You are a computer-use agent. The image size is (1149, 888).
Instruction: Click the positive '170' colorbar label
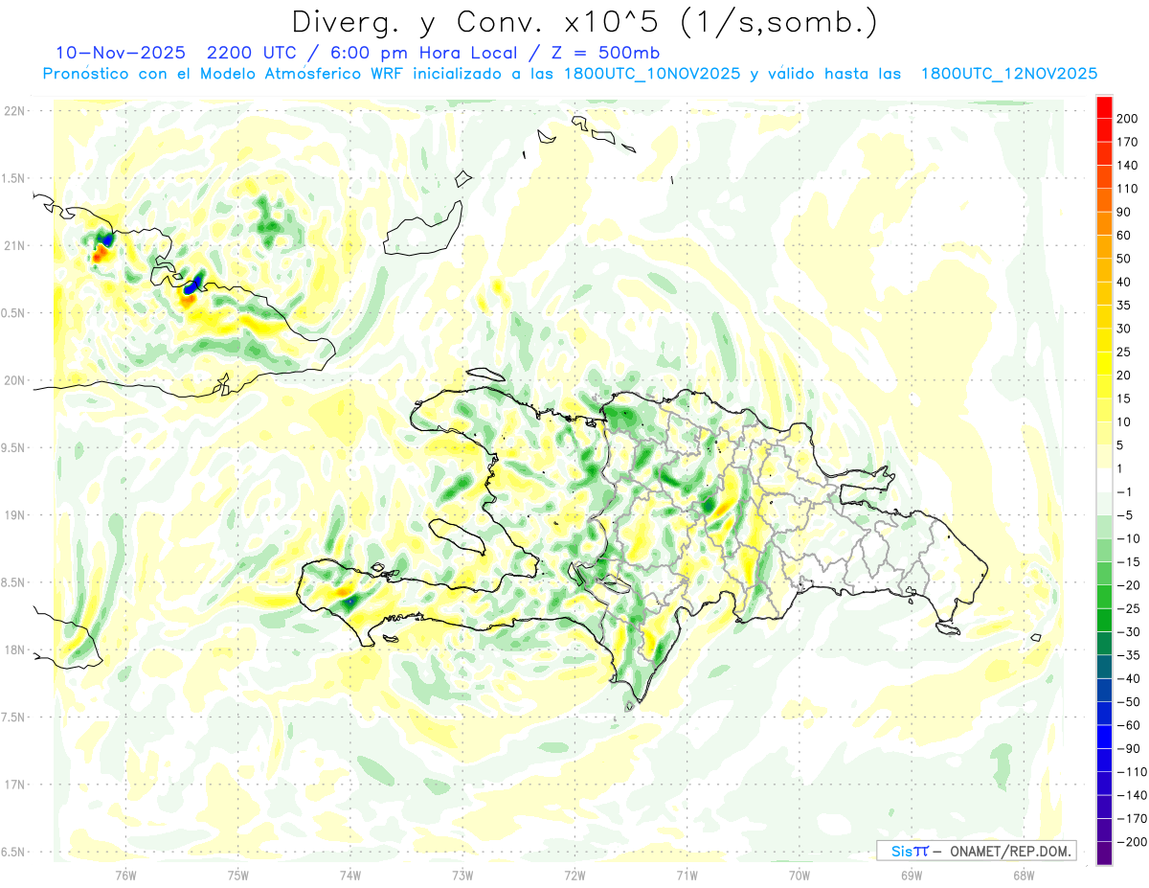click(1128, 142)
